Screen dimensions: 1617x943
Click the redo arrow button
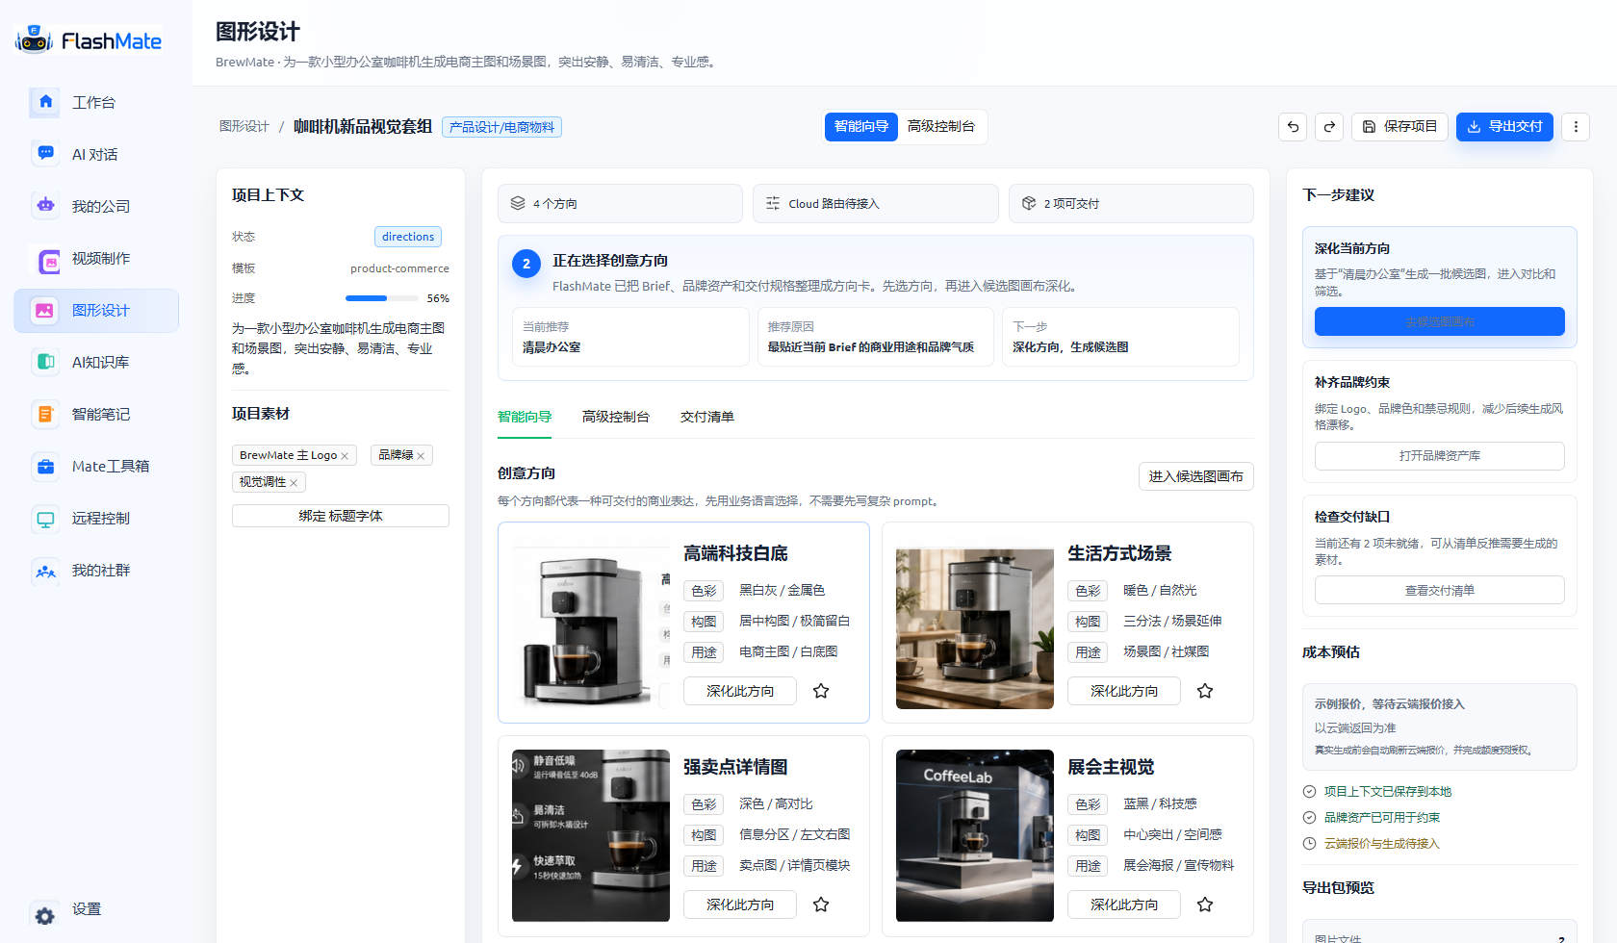(1329, 126)
